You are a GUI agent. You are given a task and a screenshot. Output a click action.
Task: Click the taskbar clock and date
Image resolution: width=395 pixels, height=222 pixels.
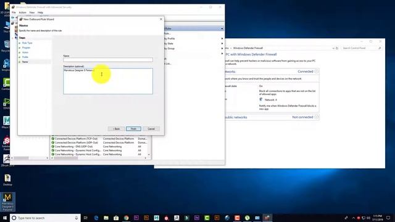point(377,218)
